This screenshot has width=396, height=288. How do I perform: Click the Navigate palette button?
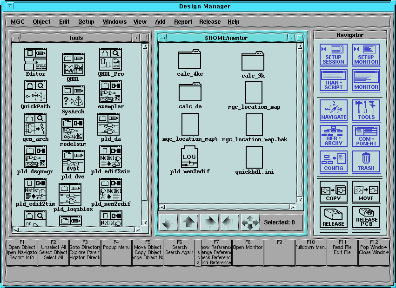pyautogui.click(x=333, y=111)
